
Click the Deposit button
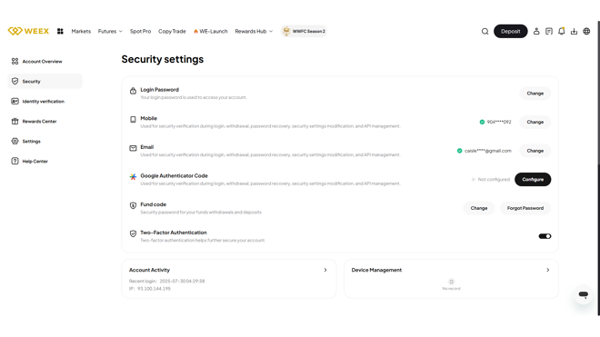click(511, 32)
